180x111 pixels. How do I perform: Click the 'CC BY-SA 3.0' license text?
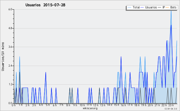(171, 109)
